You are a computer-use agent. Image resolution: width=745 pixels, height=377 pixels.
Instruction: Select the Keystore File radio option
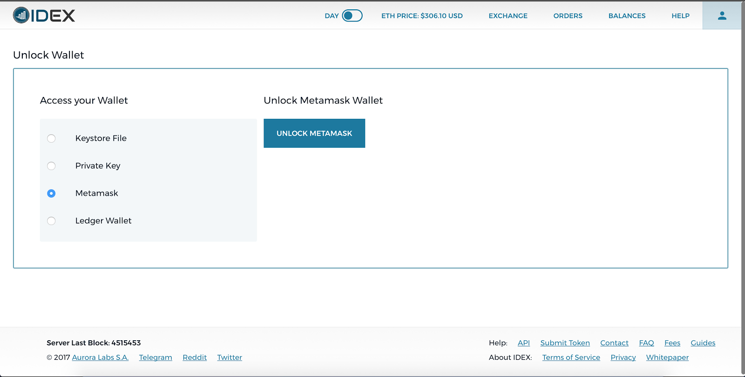tap(51, 138)
